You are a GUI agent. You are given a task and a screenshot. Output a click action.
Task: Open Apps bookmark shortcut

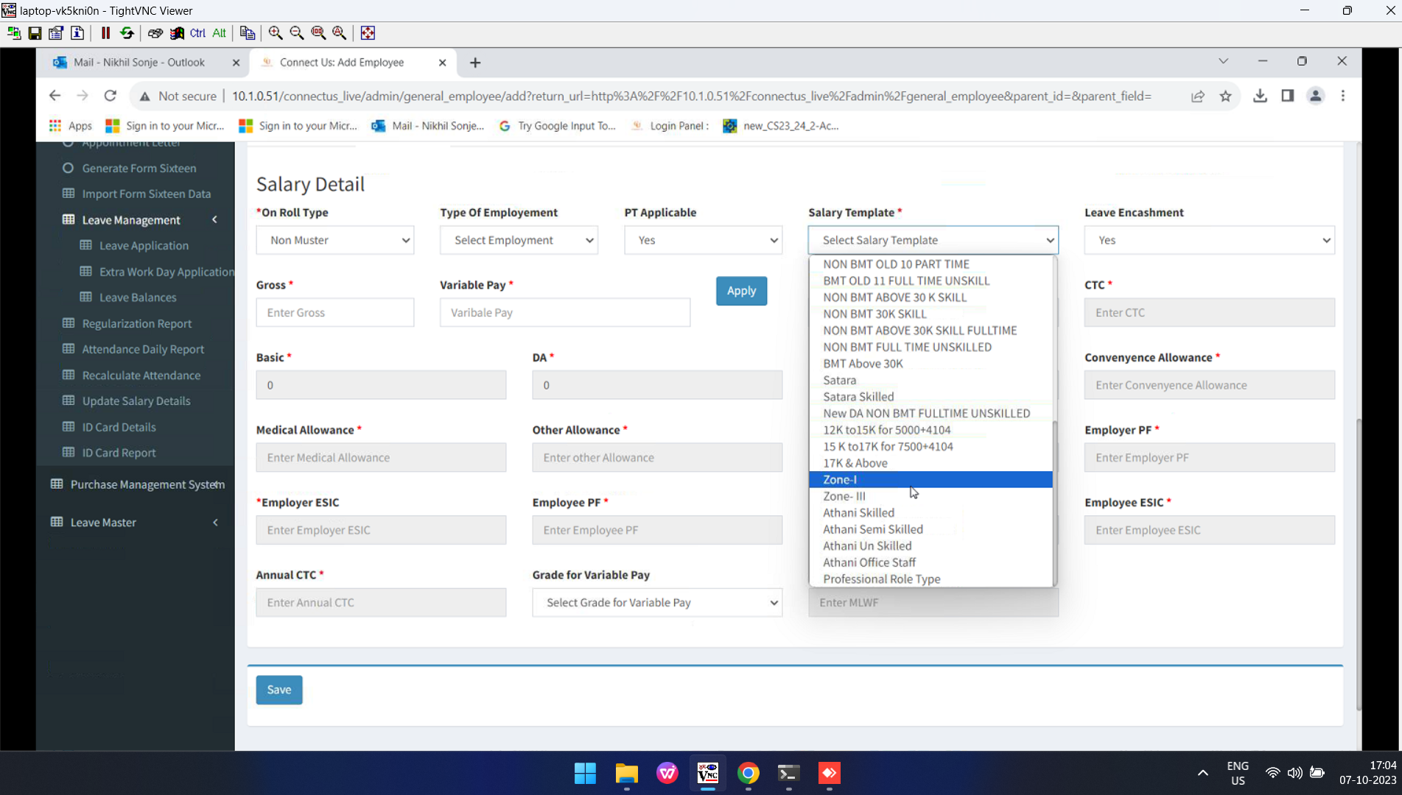pos(71,126)
